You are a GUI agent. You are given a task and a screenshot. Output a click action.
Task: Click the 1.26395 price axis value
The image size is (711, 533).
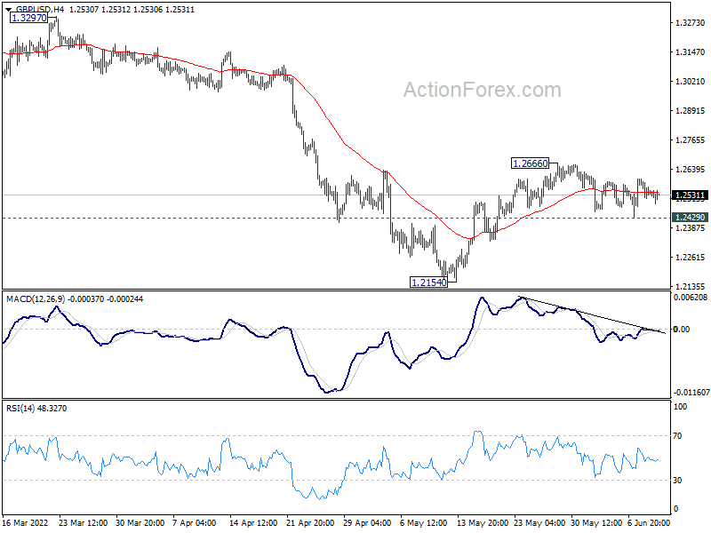click(x=691, y=170)
